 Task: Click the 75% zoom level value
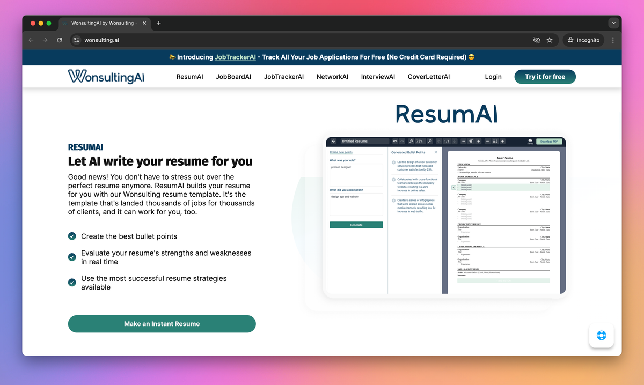(420, 141)
